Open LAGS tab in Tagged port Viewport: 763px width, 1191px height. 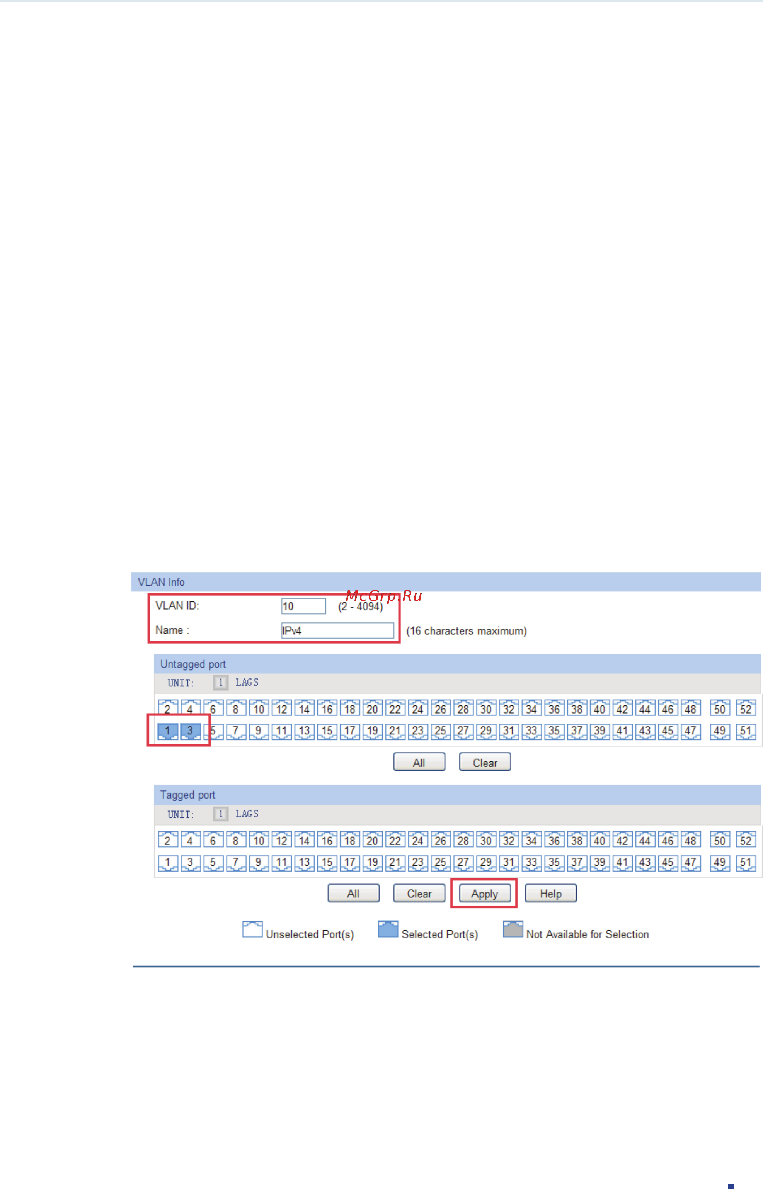247,814
